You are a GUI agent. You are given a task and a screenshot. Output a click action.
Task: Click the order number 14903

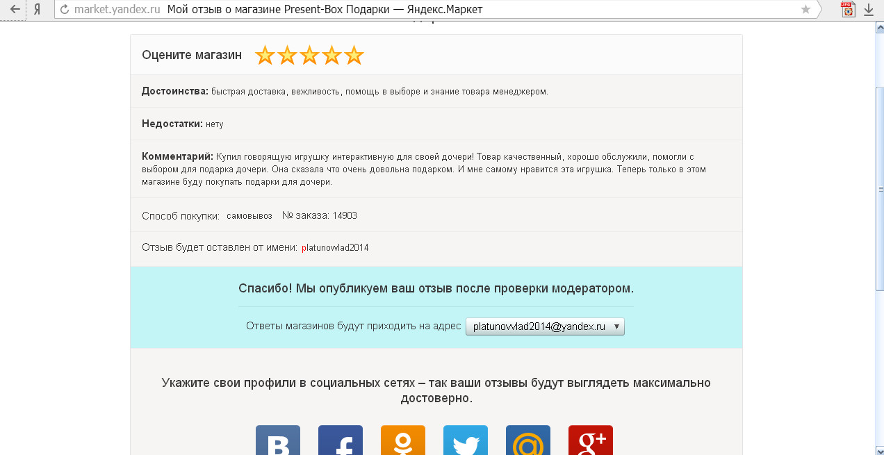coord(345,216)
